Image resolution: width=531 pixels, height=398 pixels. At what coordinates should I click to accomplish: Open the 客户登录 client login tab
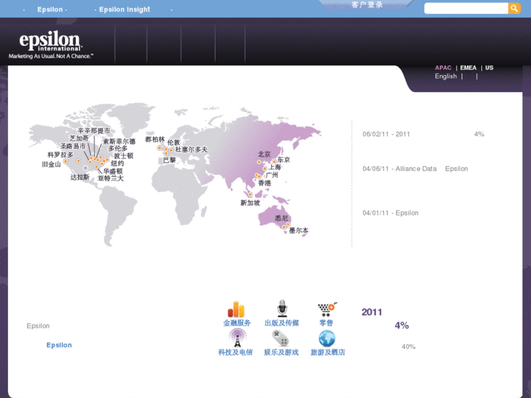pyautogui.click(x=367, y=4)
